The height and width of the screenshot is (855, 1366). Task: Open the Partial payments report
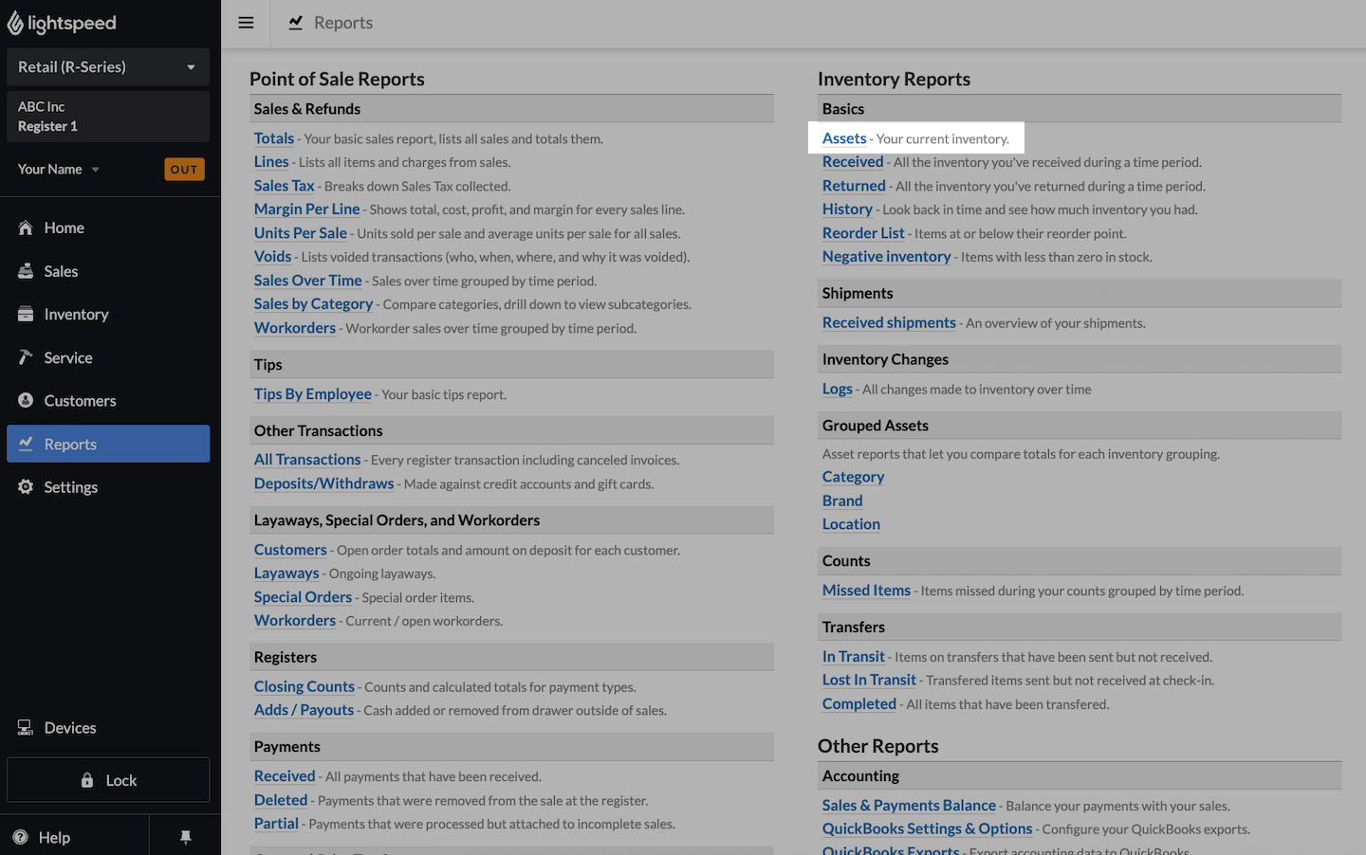tap(276, 824)
